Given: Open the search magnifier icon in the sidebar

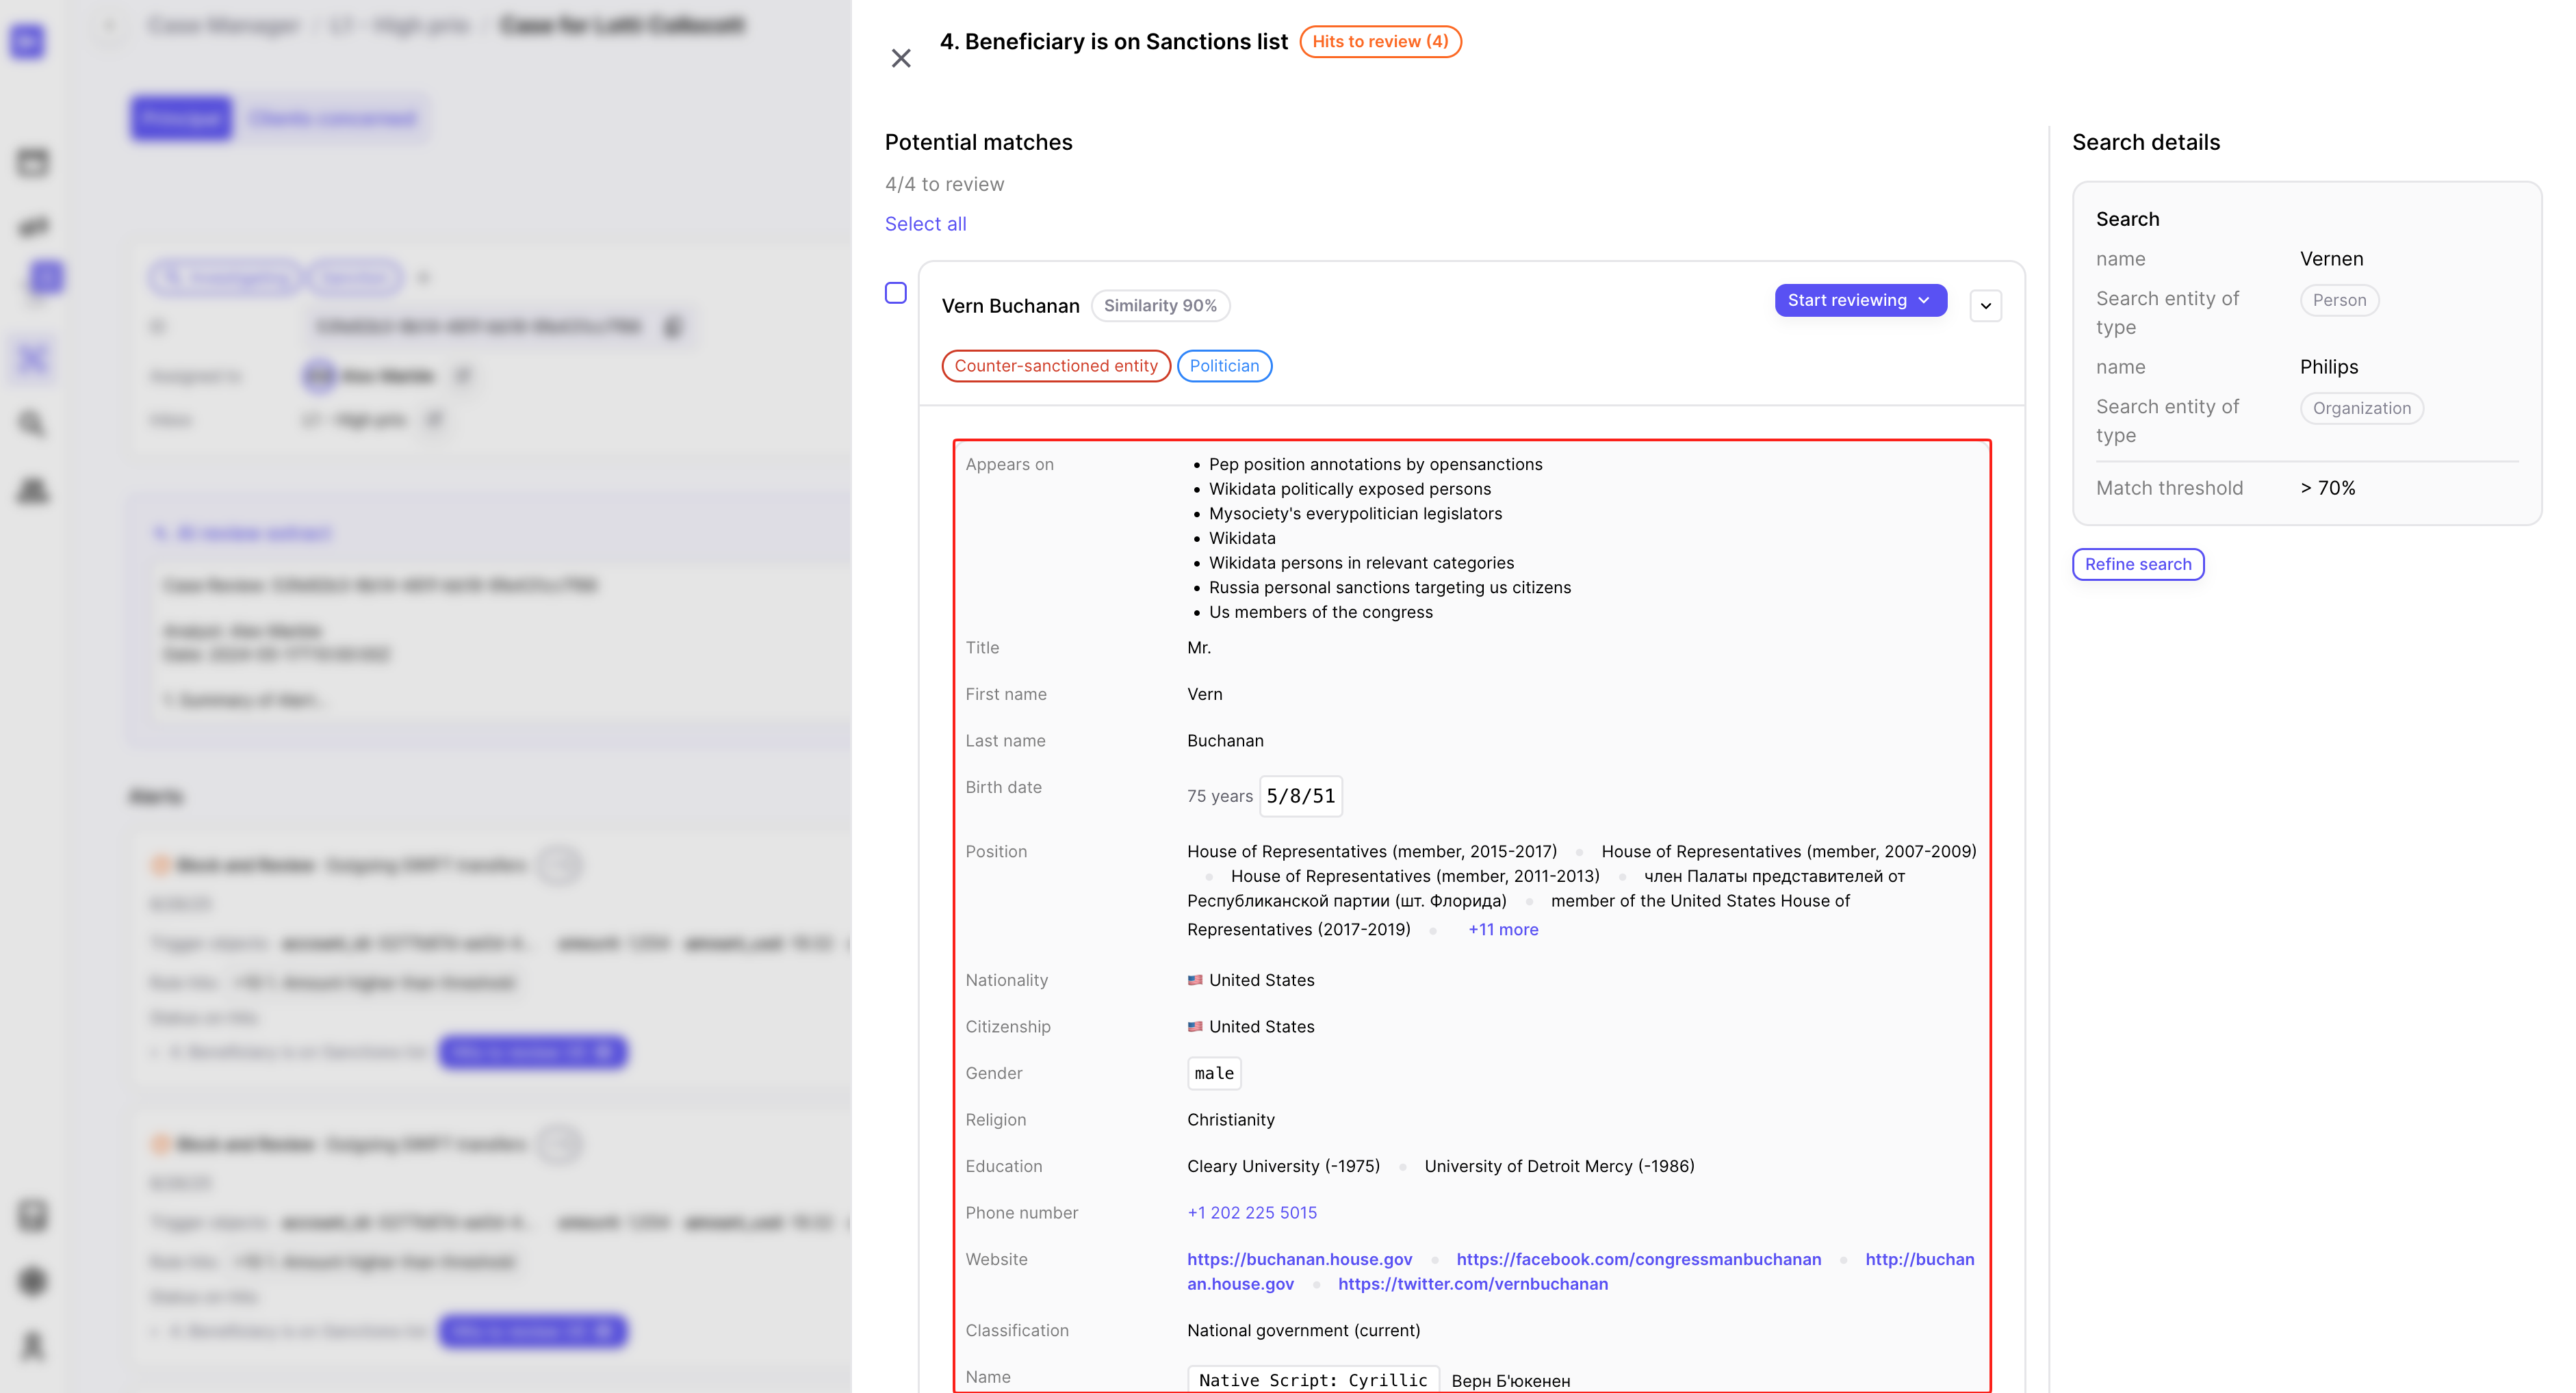Looking at the screenshot, I should pos(33,424).
